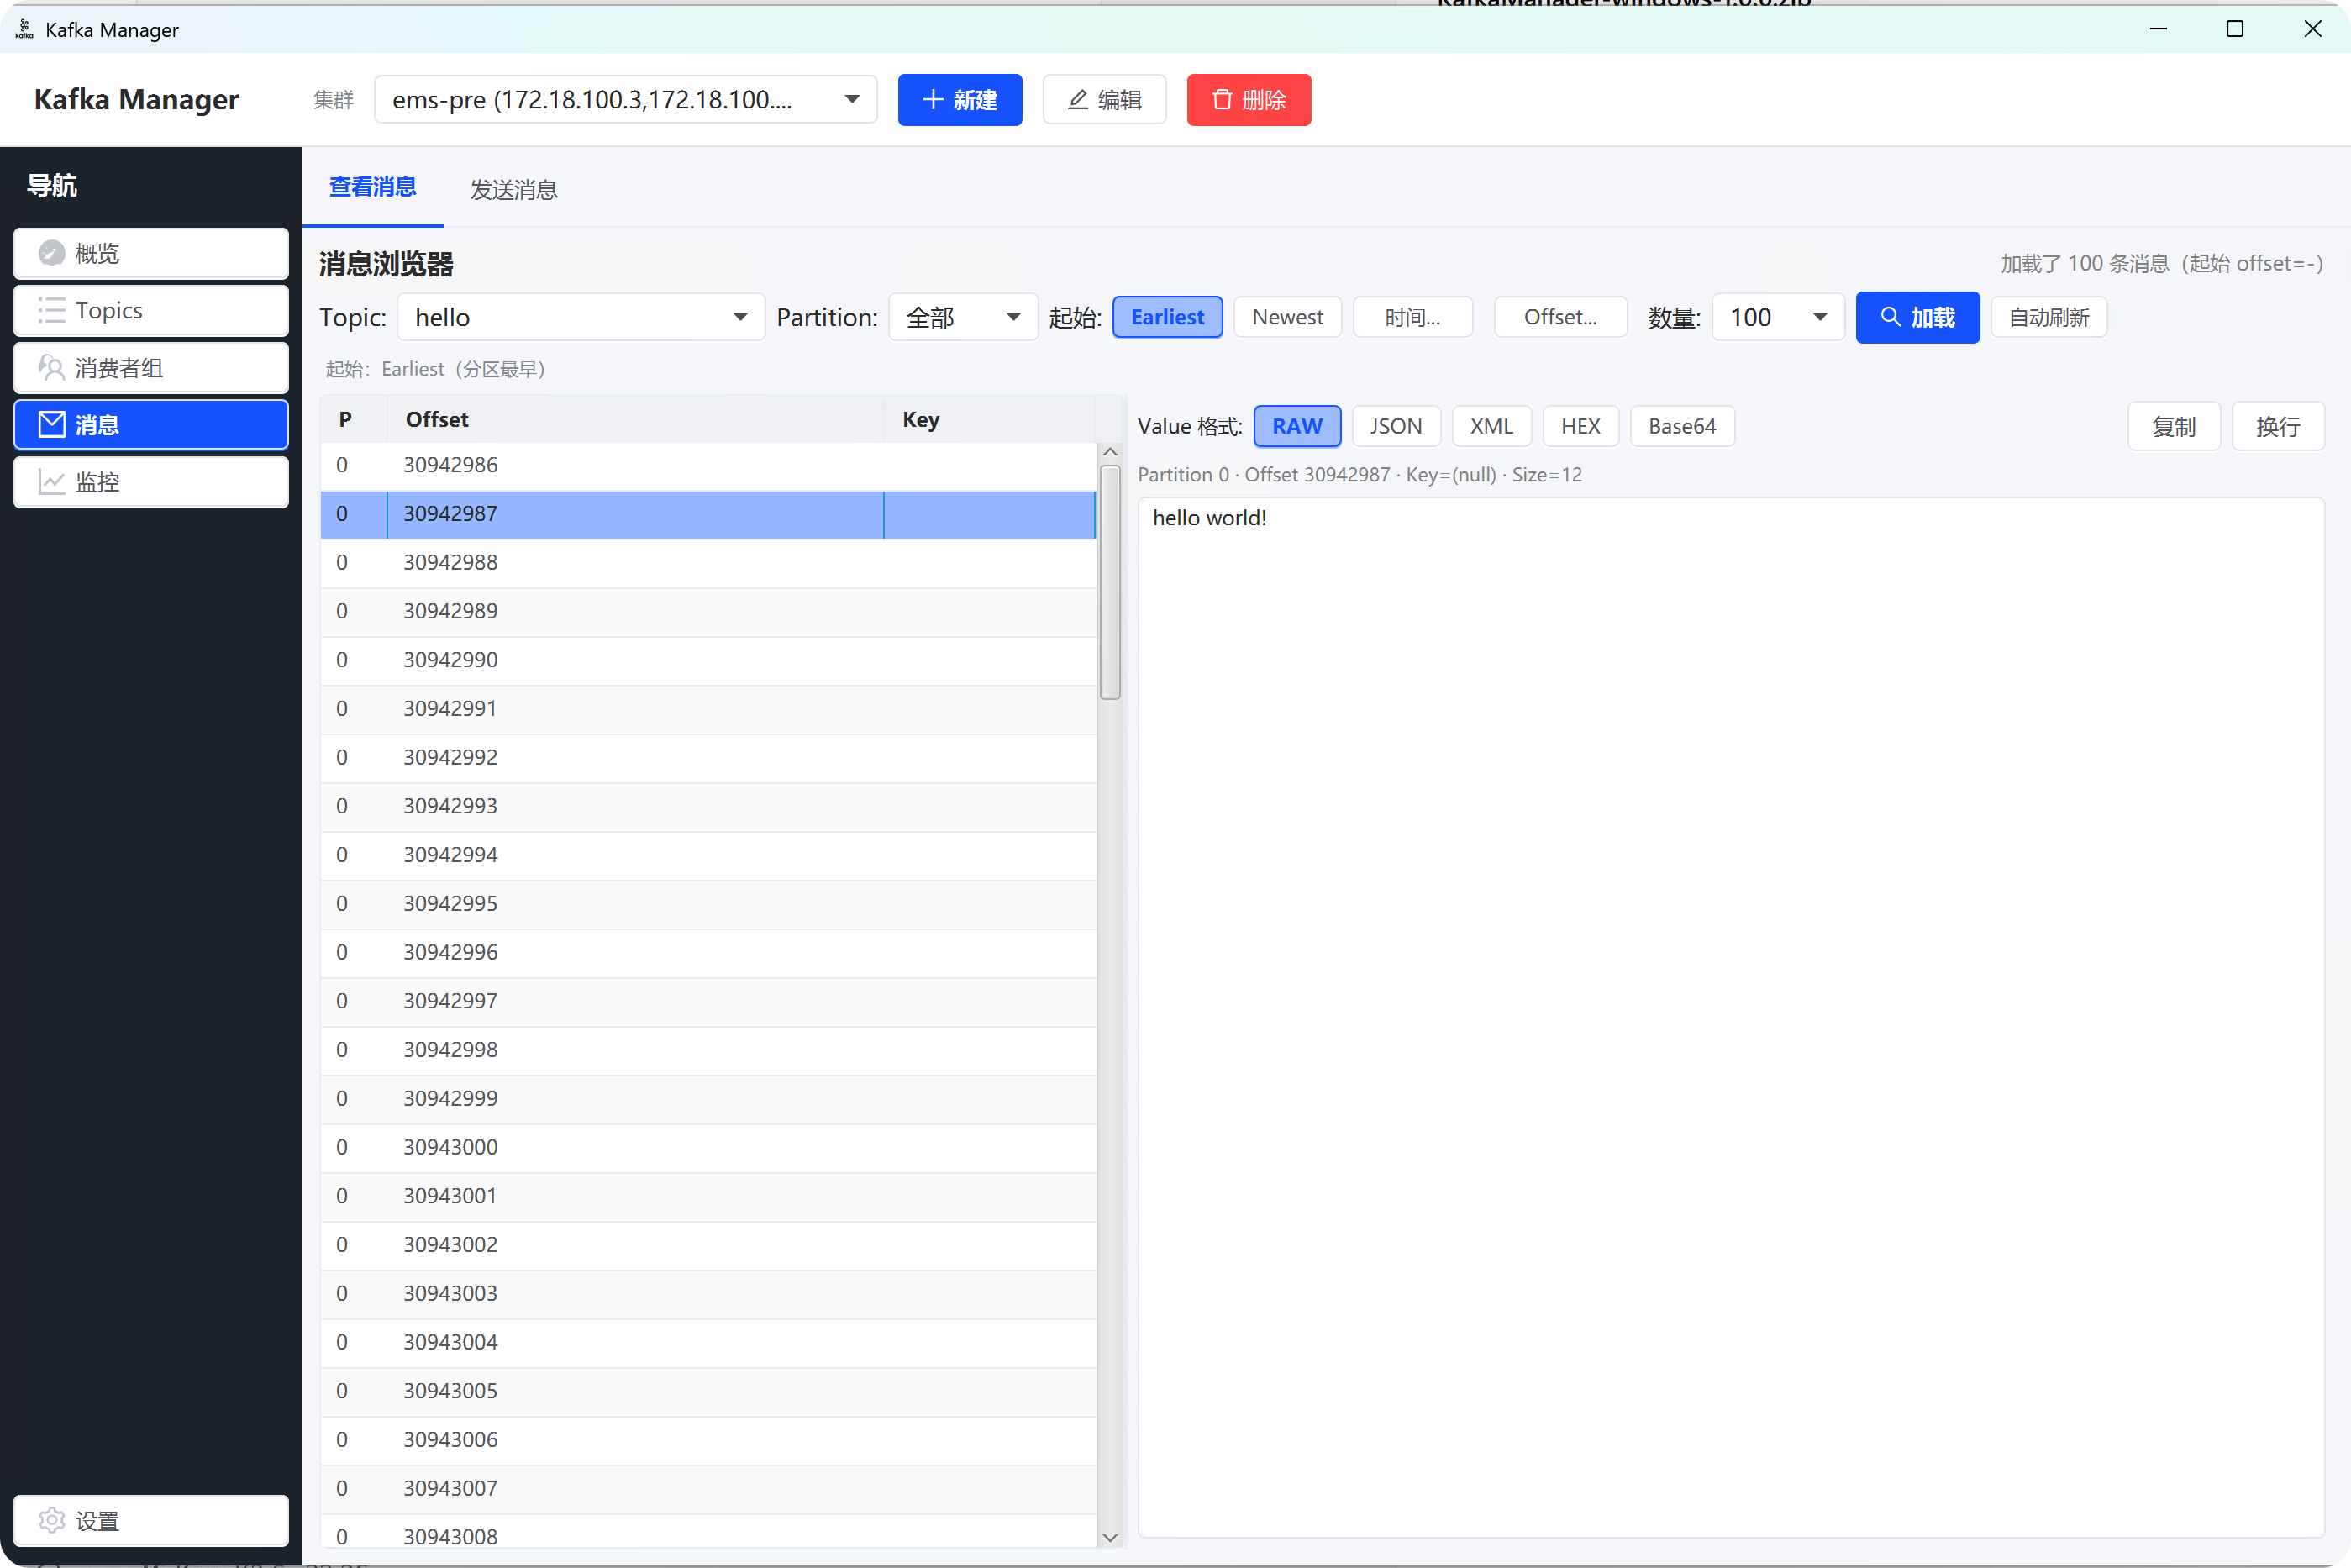Image resolution: width=2351 pixels, height=1568 pixels.
Task: Switch value format to RAW
Action: 1297,426
